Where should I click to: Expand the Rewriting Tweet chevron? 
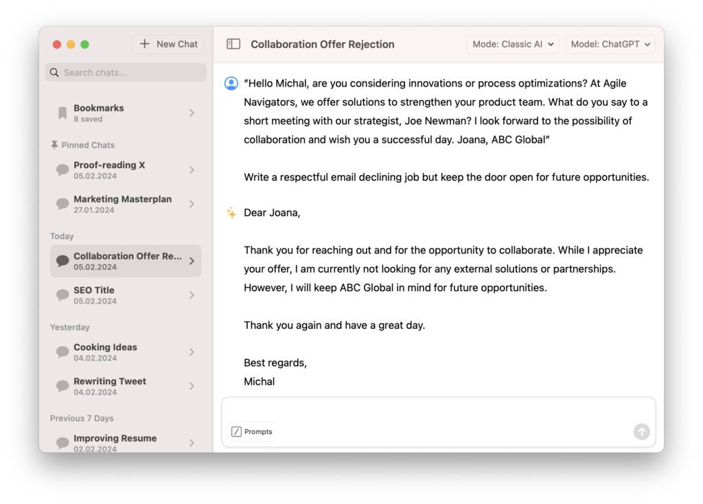(x=192, y=386)
